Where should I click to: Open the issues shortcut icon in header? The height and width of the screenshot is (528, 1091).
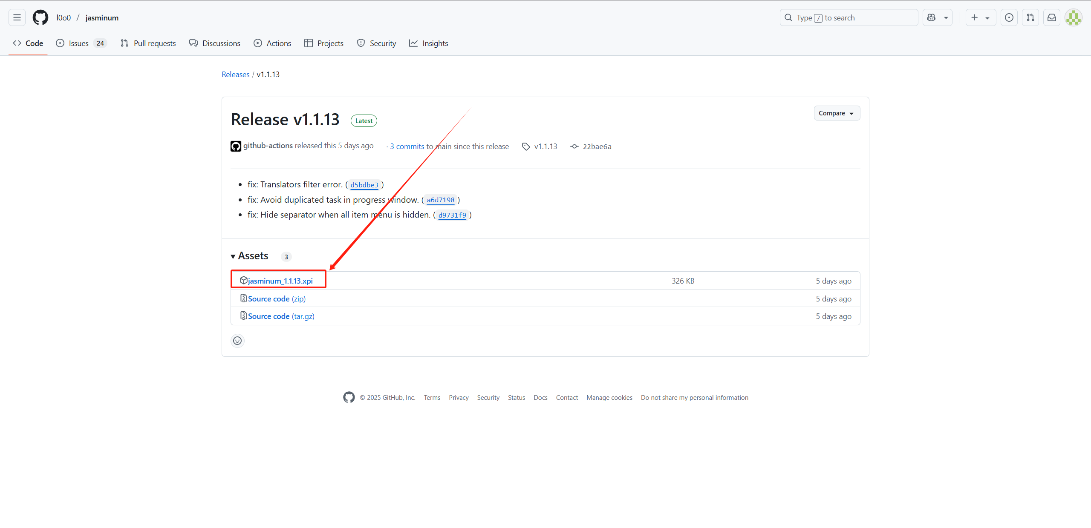click(1009, 17)
